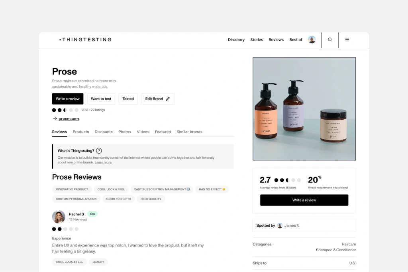Click the 13 Reviews count text
The height and width of the screenshot is (272, 408).
[x=78, y=220]
